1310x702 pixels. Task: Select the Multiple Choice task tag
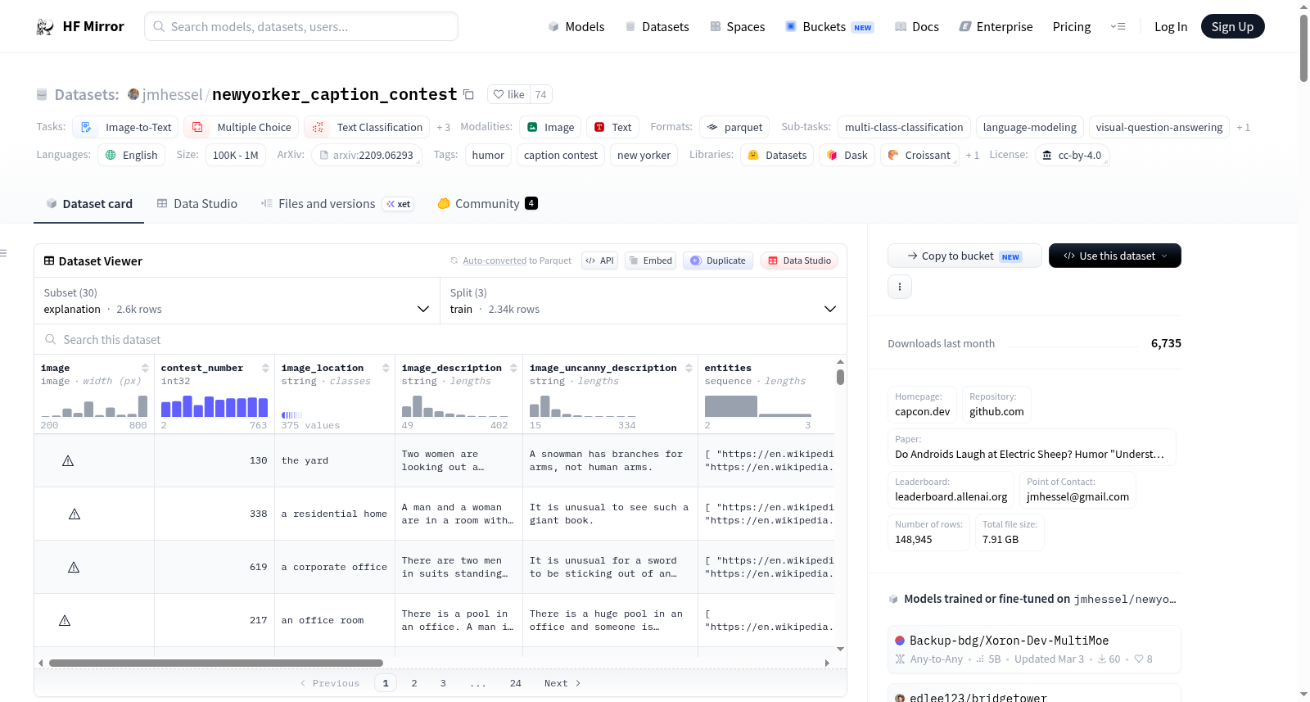[x=241, y=127]
